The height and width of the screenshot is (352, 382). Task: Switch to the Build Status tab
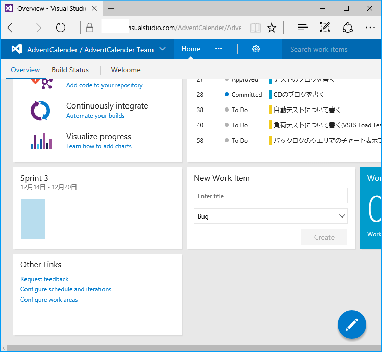tap(70, 70)
